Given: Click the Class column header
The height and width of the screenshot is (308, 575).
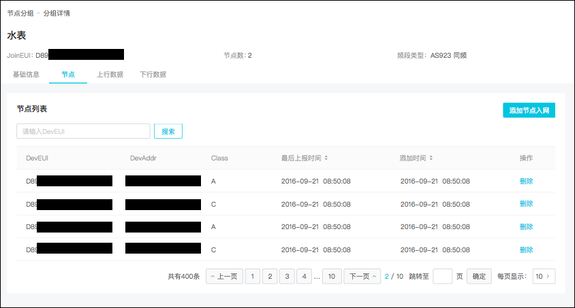Looking at the screenshot, I should pos(219,158).
